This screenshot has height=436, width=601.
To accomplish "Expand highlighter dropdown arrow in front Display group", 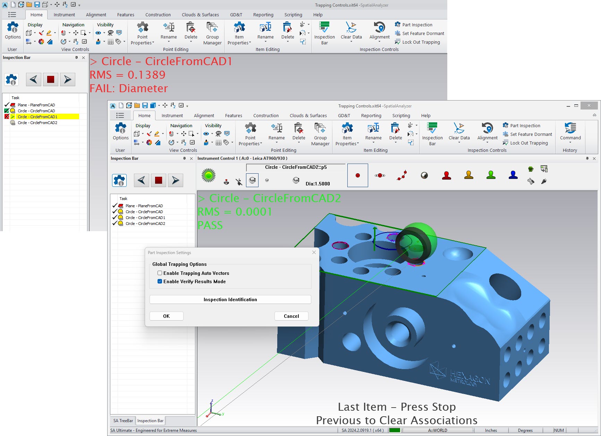I will tap(163, 134).
